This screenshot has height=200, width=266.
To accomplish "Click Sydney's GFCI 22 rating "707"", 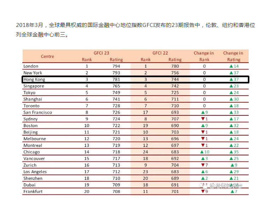I will click(x=175, y=119).
